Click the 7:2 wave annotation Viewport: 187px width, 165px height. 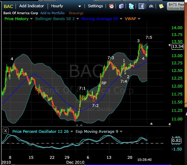coord(95,106)
